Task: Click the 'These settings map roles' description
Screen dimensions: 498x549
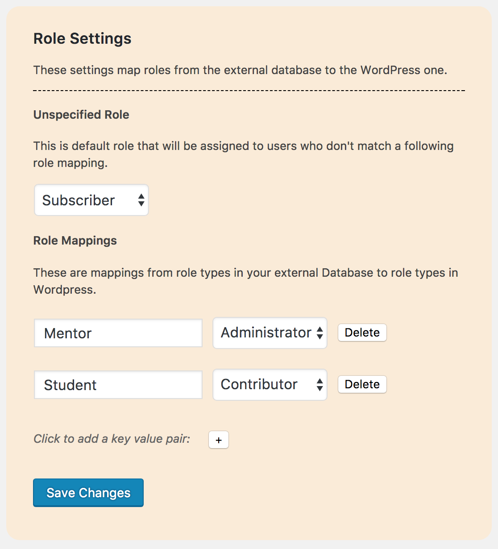Action: pyautogui.click(x=241, y=70)
